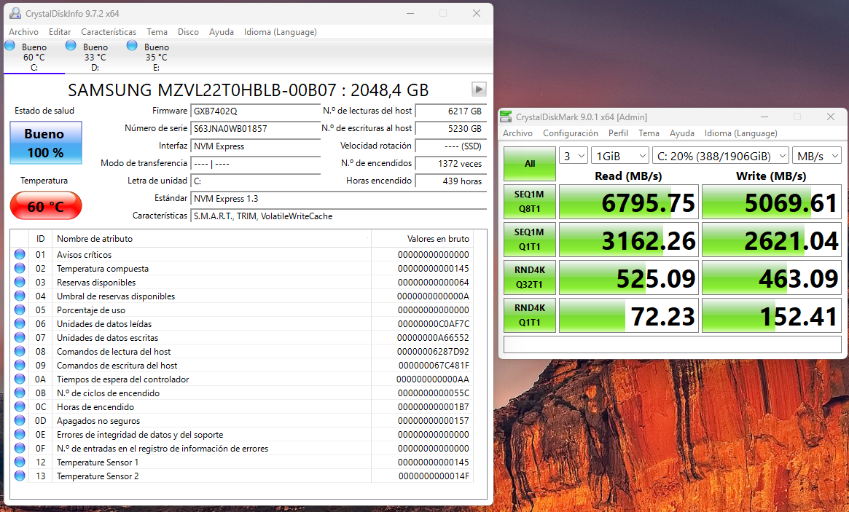Expand the target drive C: 20% dropdown

721,156
